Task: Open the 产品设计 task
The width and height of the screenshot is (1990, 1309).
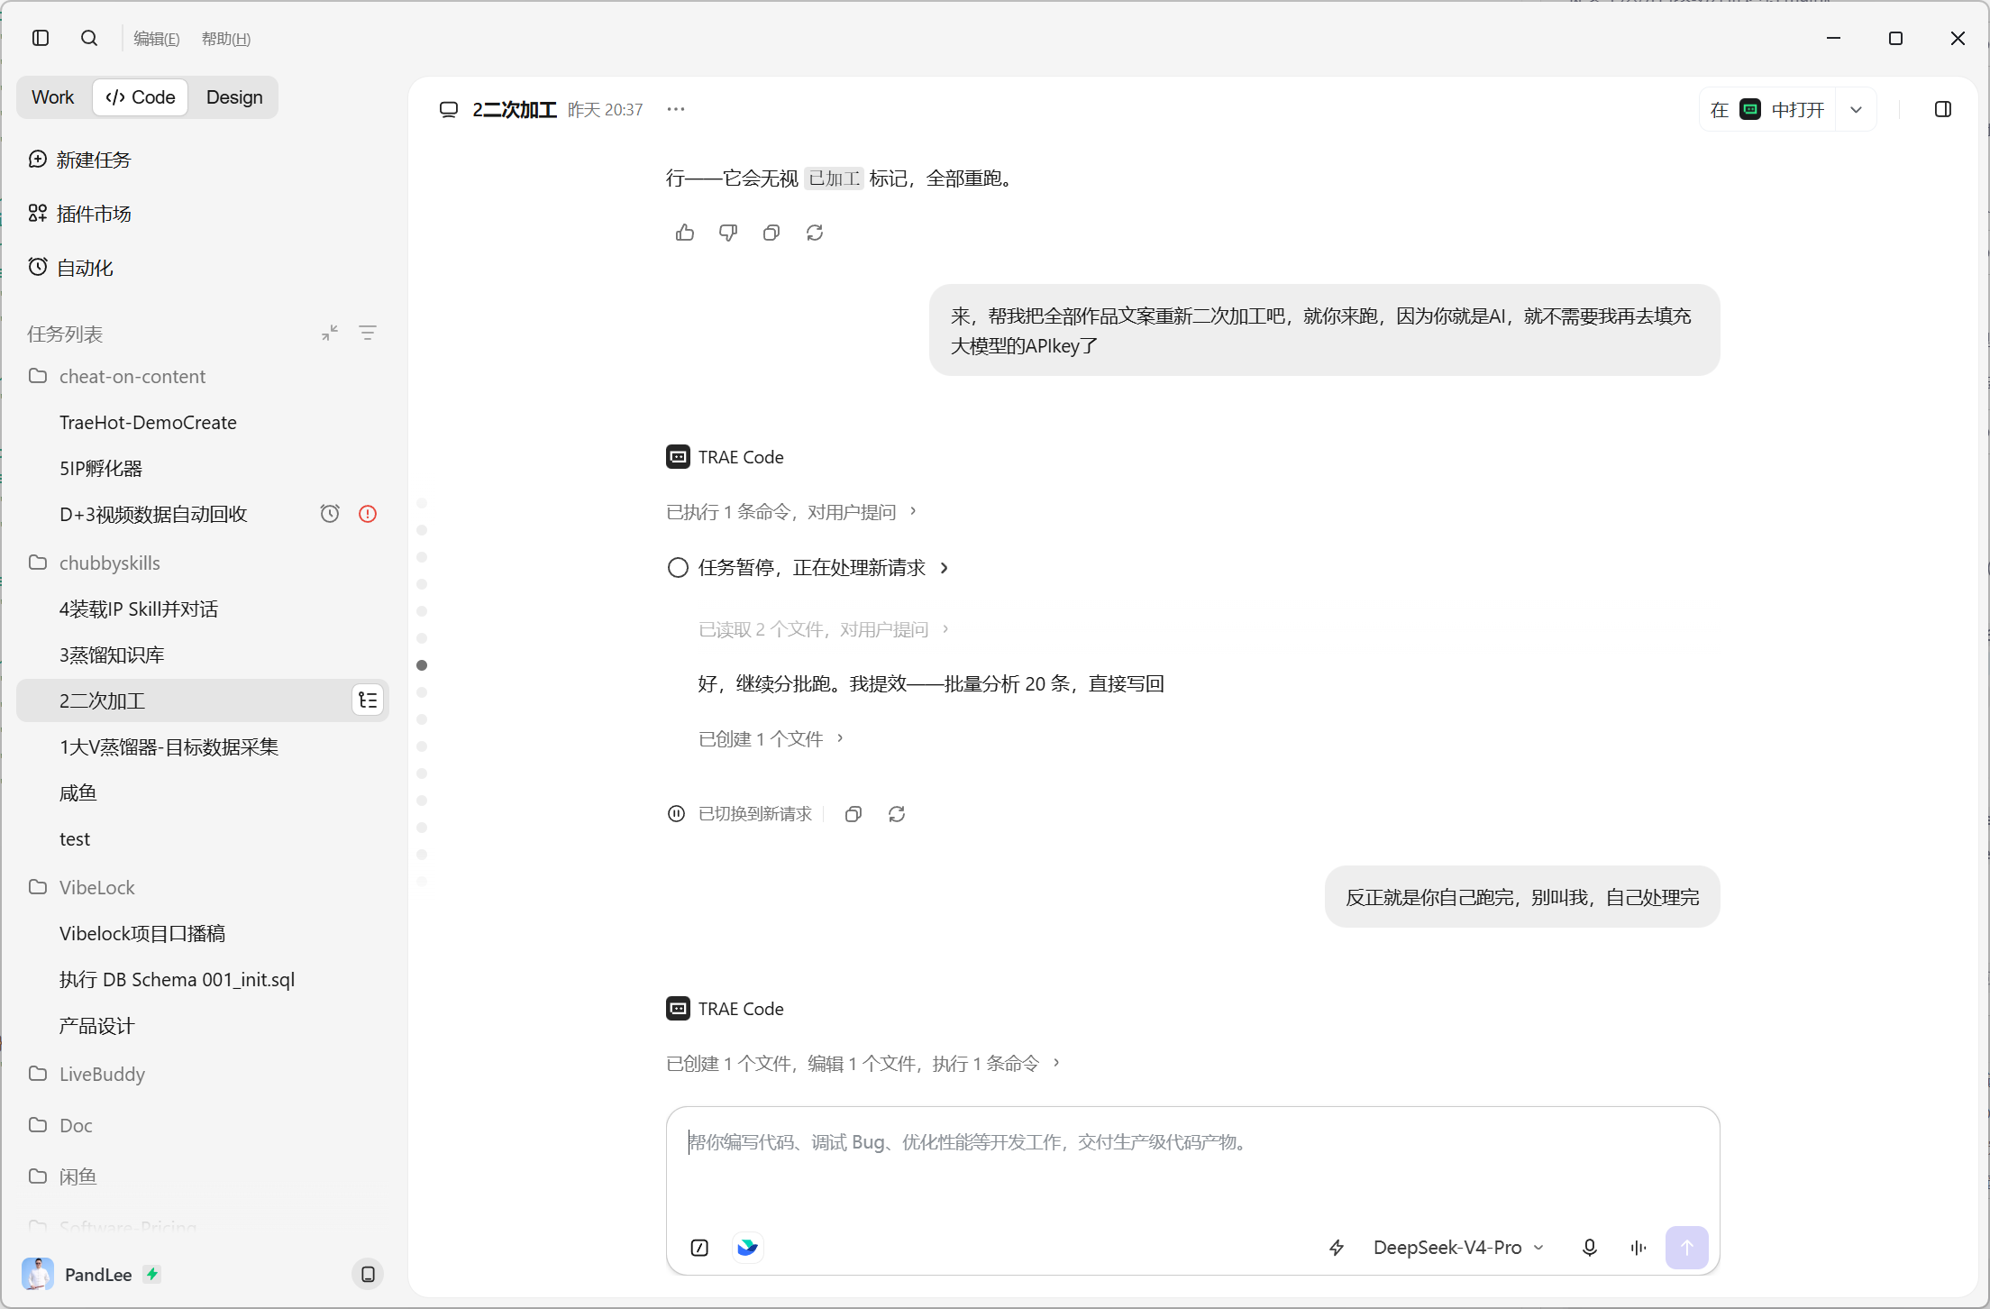Action: click(203, 1026)
